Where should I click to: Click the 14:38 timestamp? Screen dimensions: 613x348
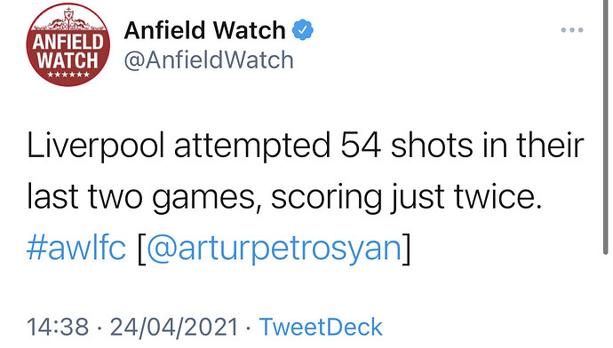58,327
